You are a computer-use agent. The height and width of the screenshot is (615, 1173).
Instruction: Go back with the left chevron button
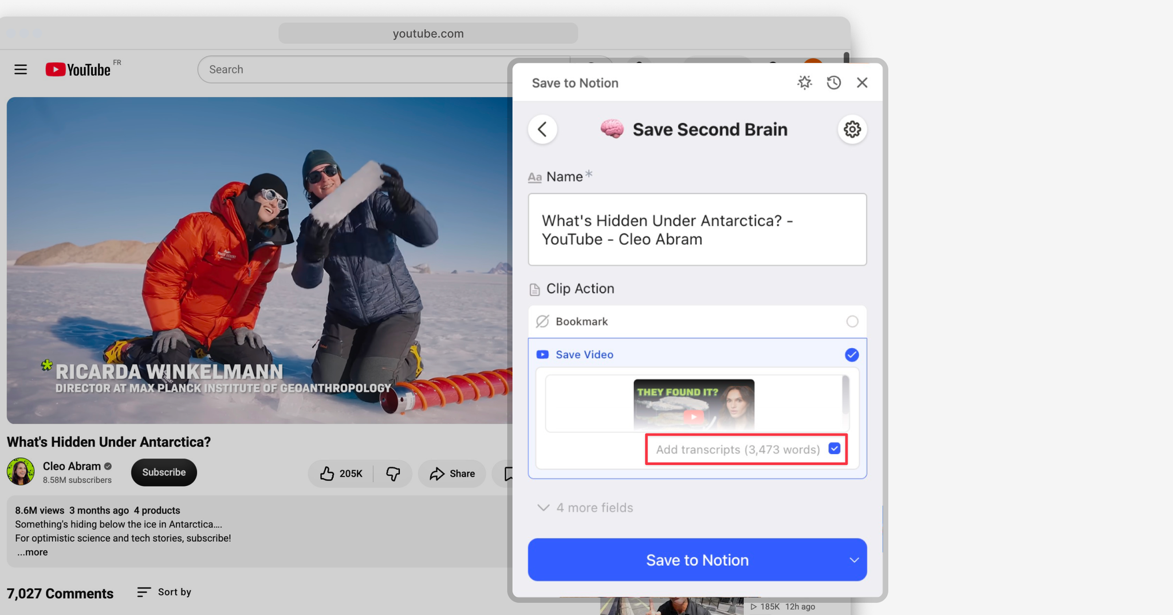pyautogui.click(x=542, y=129)
